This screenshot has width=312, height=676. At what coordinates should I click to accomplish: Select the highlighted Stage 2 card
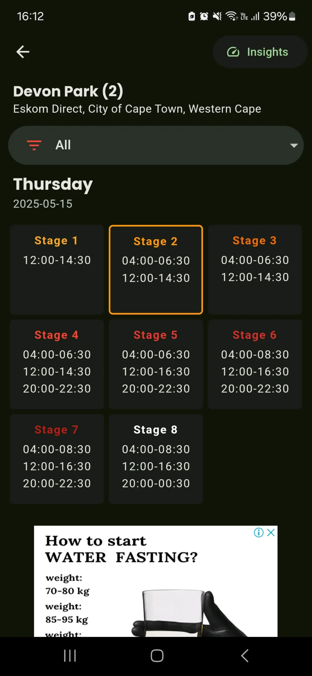[x=156, y=270]
